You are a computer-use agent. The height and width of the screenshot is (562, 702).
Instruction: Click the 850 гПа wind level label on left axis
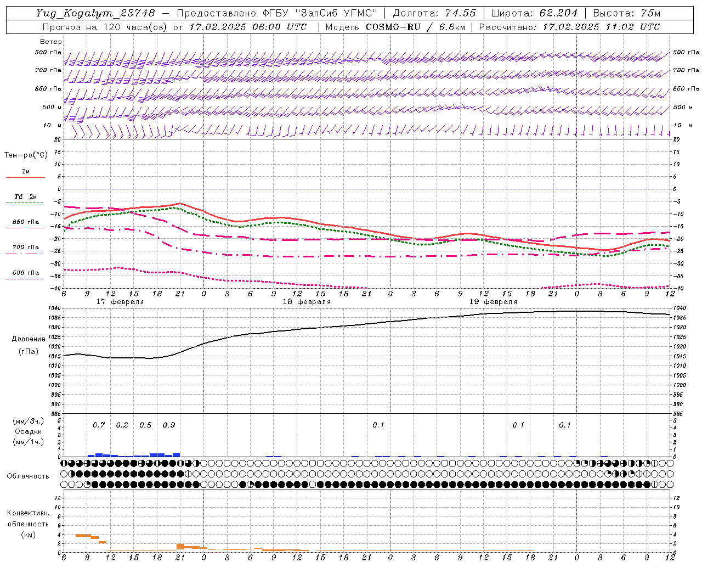point(48,88)
